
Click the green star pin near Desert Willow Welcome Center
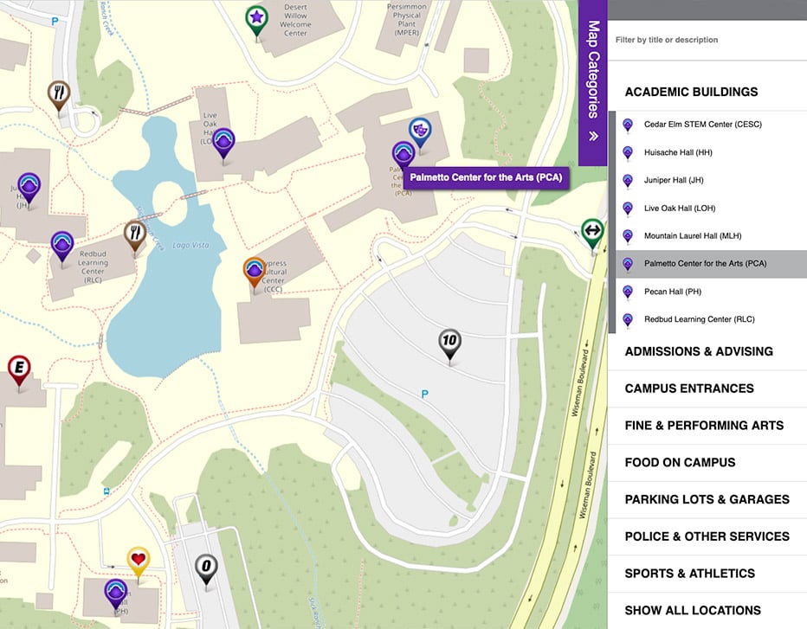(255, 18)
